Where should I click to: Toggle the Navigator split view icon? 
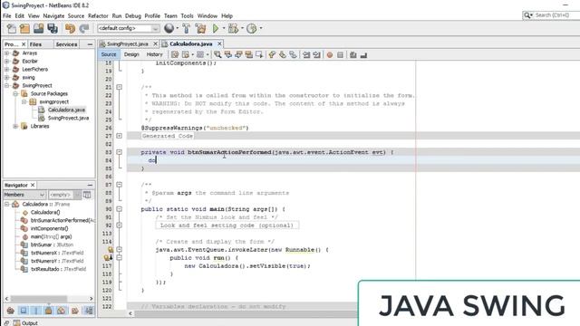87,195
